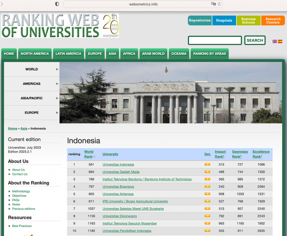Open the About Us link
Image resolution: width=287 pixels, height=236 pixels.
coord(18,170)
